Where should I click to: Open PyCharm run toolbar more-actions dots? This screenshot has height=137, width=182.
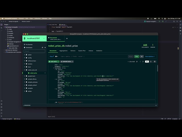coord(166,21)
